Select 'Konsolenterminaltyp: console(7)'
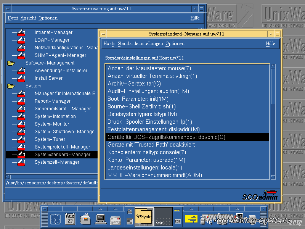Screen dimensions: 305x229 click(187, 152)
